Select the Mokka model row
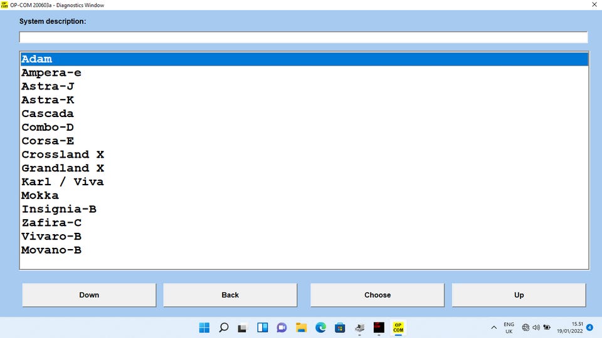The height and width of the screenshot is (338, 602). click(x=304, y=195)
